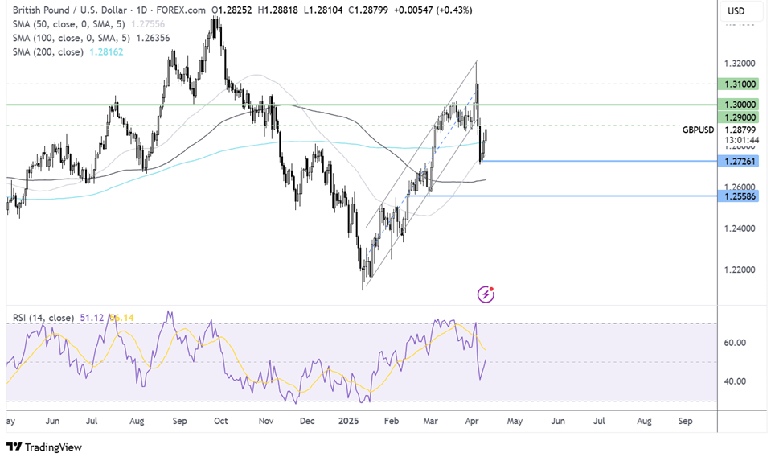Click the SMA 50 indicator legend
This screenshot has height=461, width=775.
point(89,24)
